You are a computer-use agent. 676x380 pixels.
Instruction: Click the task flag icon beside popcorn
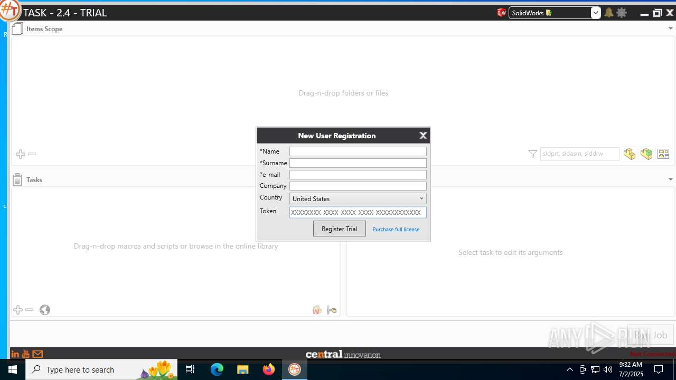click(x=332, y=310)
